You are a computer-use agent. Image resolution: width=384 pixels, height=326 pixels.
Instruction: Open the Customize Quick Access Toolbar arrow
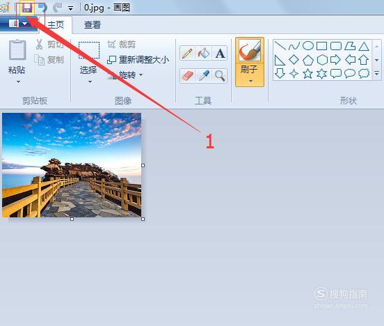[70, 8]
